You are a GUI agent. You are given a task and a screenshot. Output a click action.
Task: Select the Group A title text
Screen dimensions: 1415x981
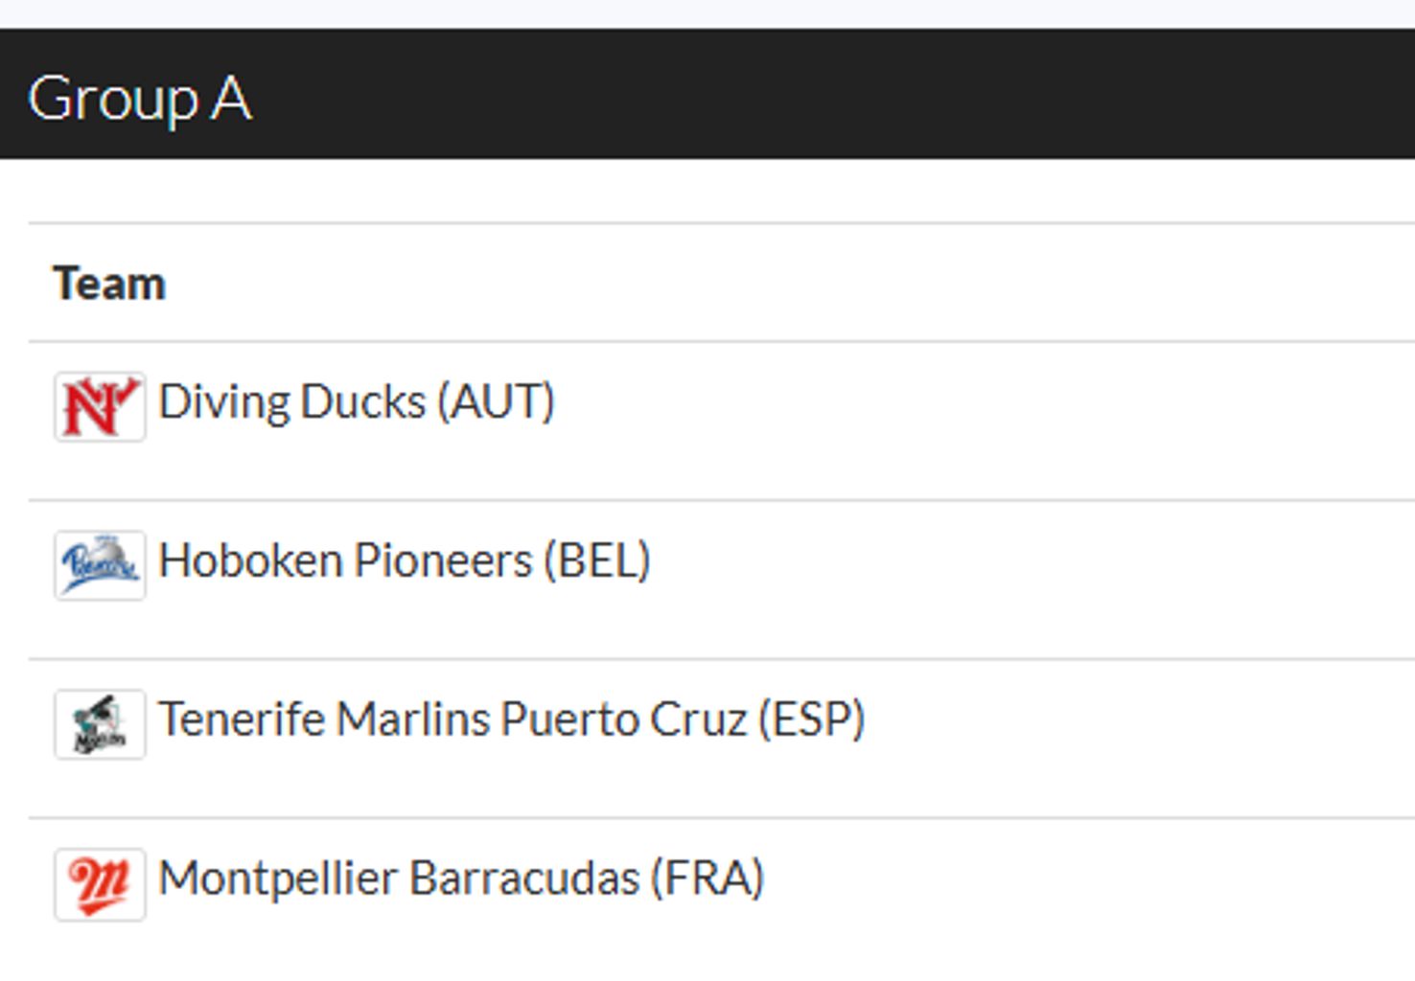click(x=140, y=99)
